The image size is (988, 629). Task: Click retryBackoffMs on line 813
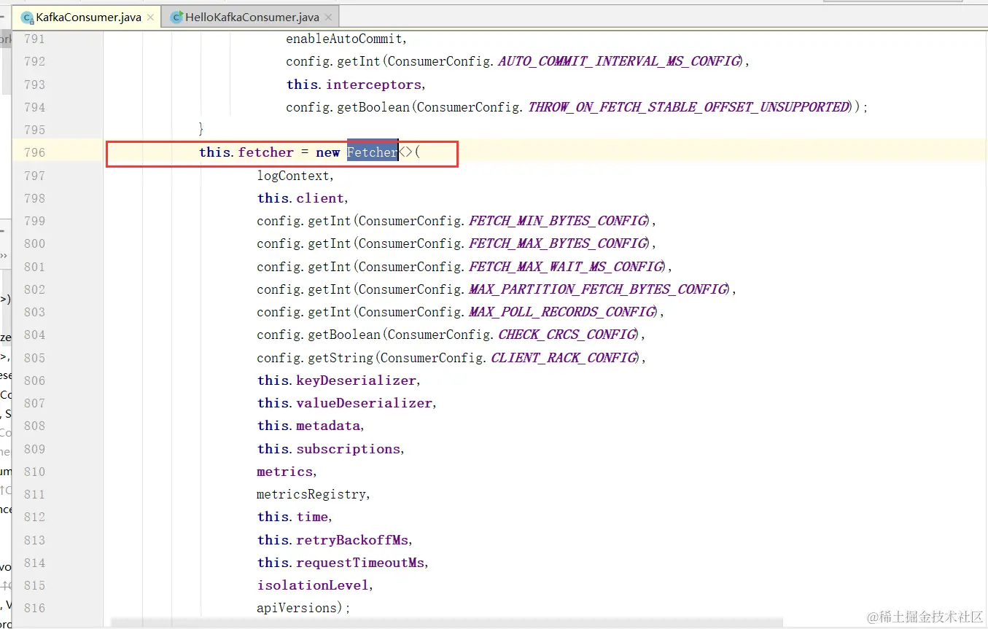tap(352, 539)
